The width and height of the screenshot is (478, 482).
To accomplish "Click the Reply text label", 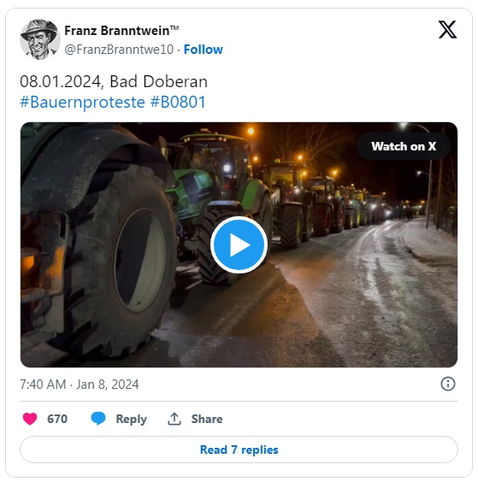I will point(132,419).
